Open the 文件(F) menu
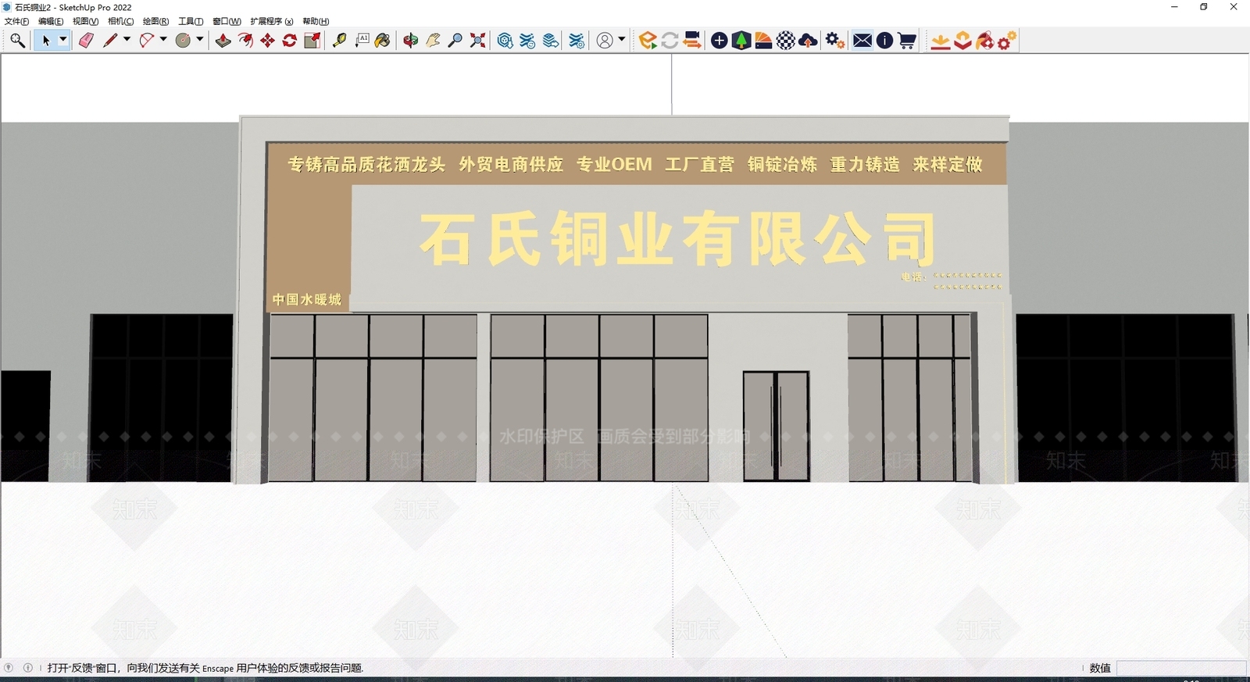Screen dimensions: 1250x682 [17, 21]
